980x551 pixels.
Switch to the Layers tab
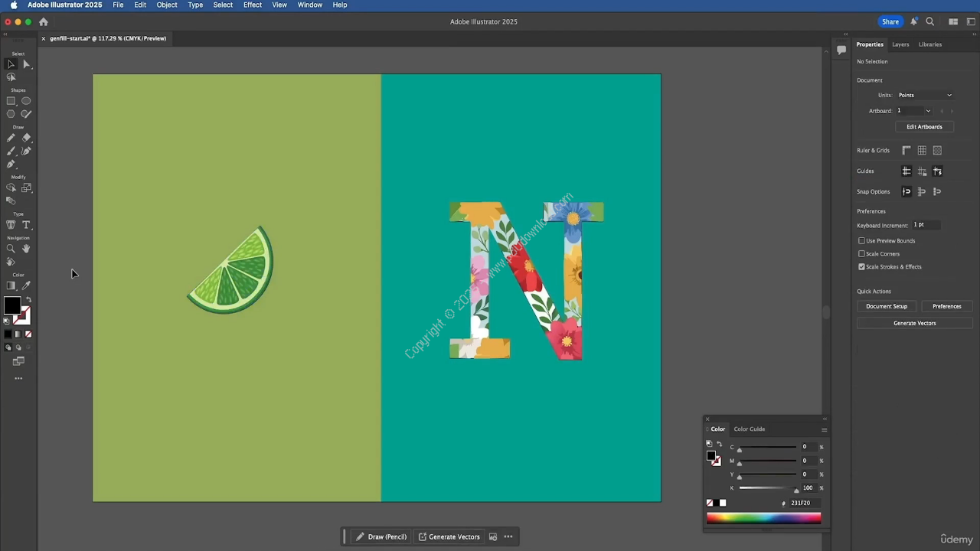coord(900,44)
